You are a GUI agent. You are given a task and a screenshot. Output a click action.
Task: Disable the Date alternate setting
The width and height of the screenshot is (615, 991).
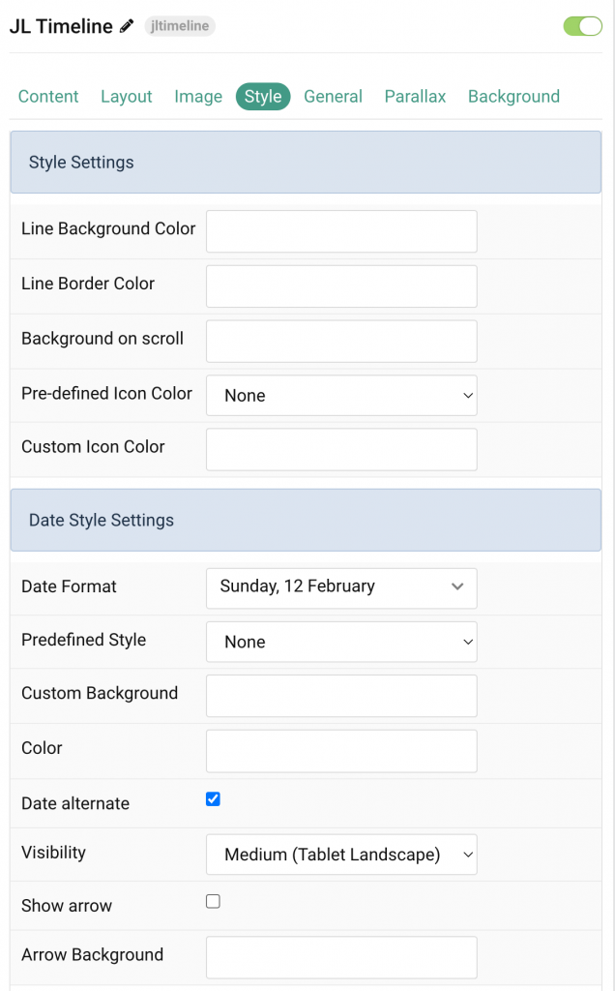[212, 797]
